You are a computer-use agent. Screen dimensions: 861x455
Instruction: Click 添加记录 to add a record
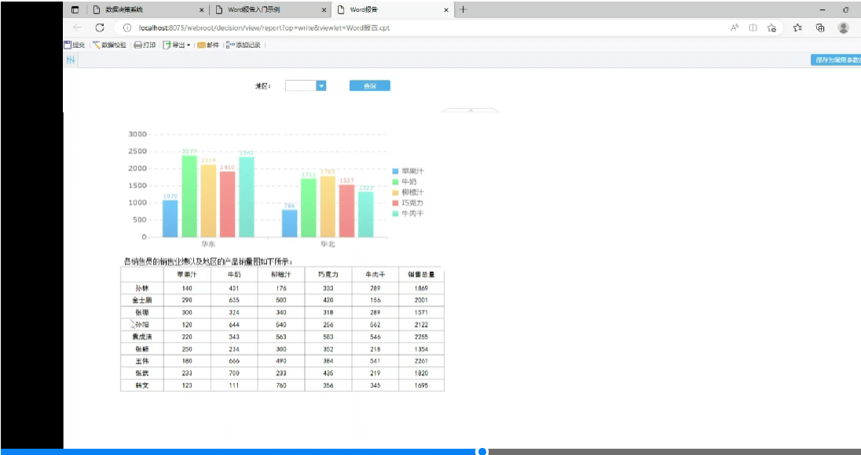pos(244,45)
